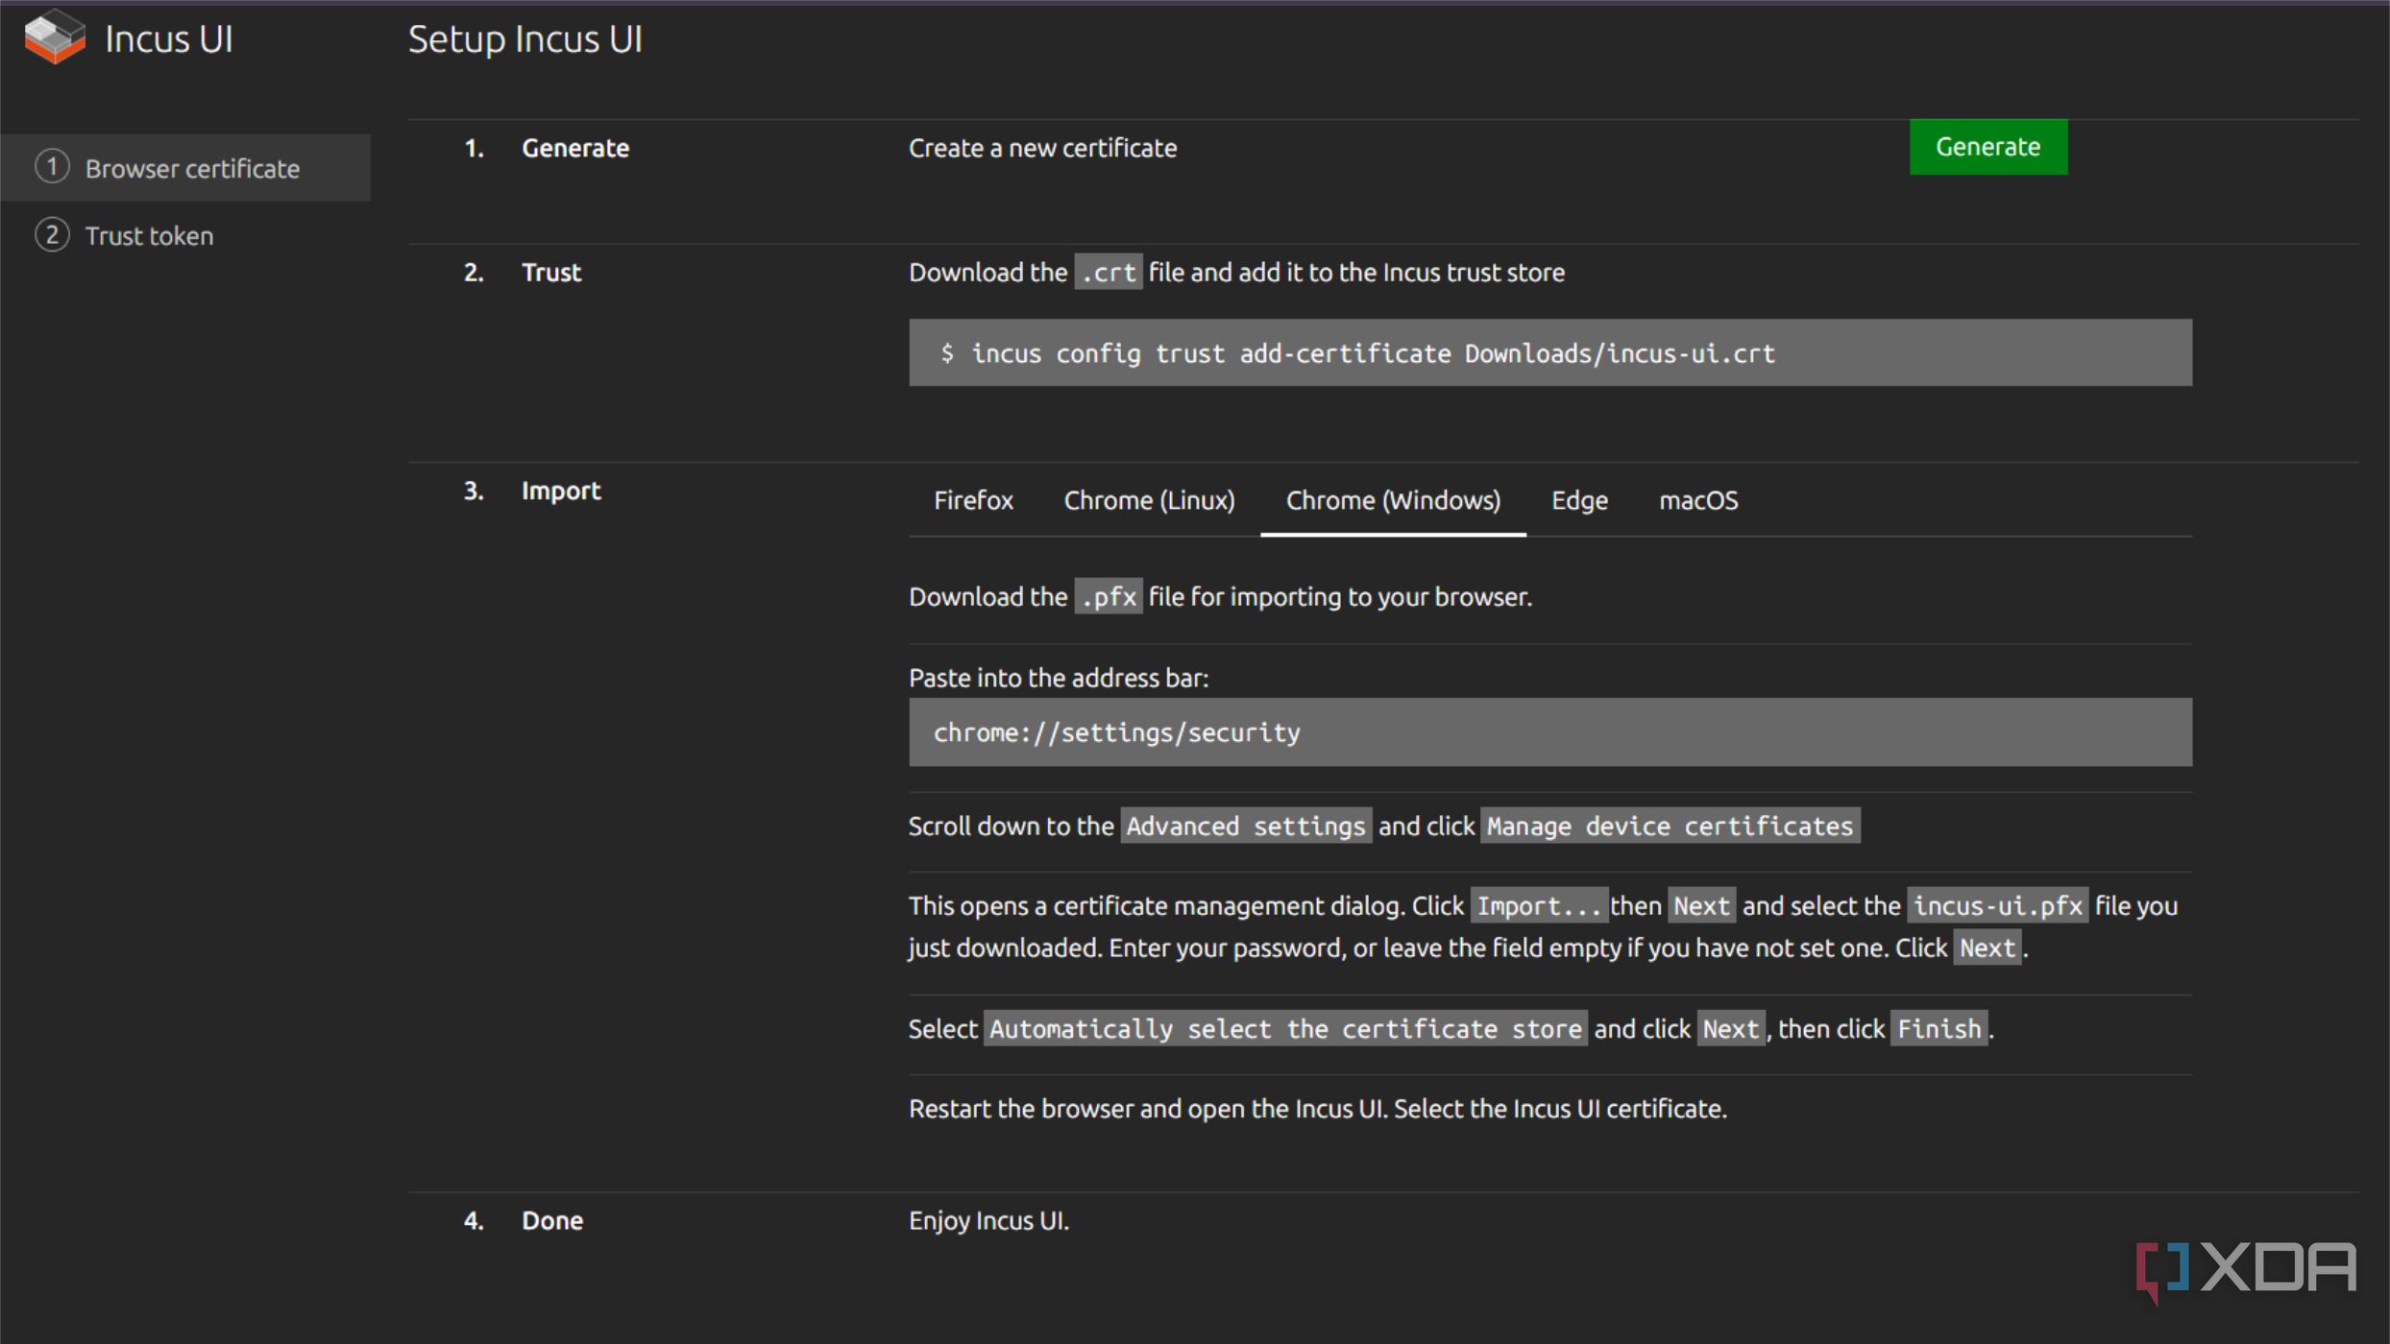Click the .pfx code label

1109,597
